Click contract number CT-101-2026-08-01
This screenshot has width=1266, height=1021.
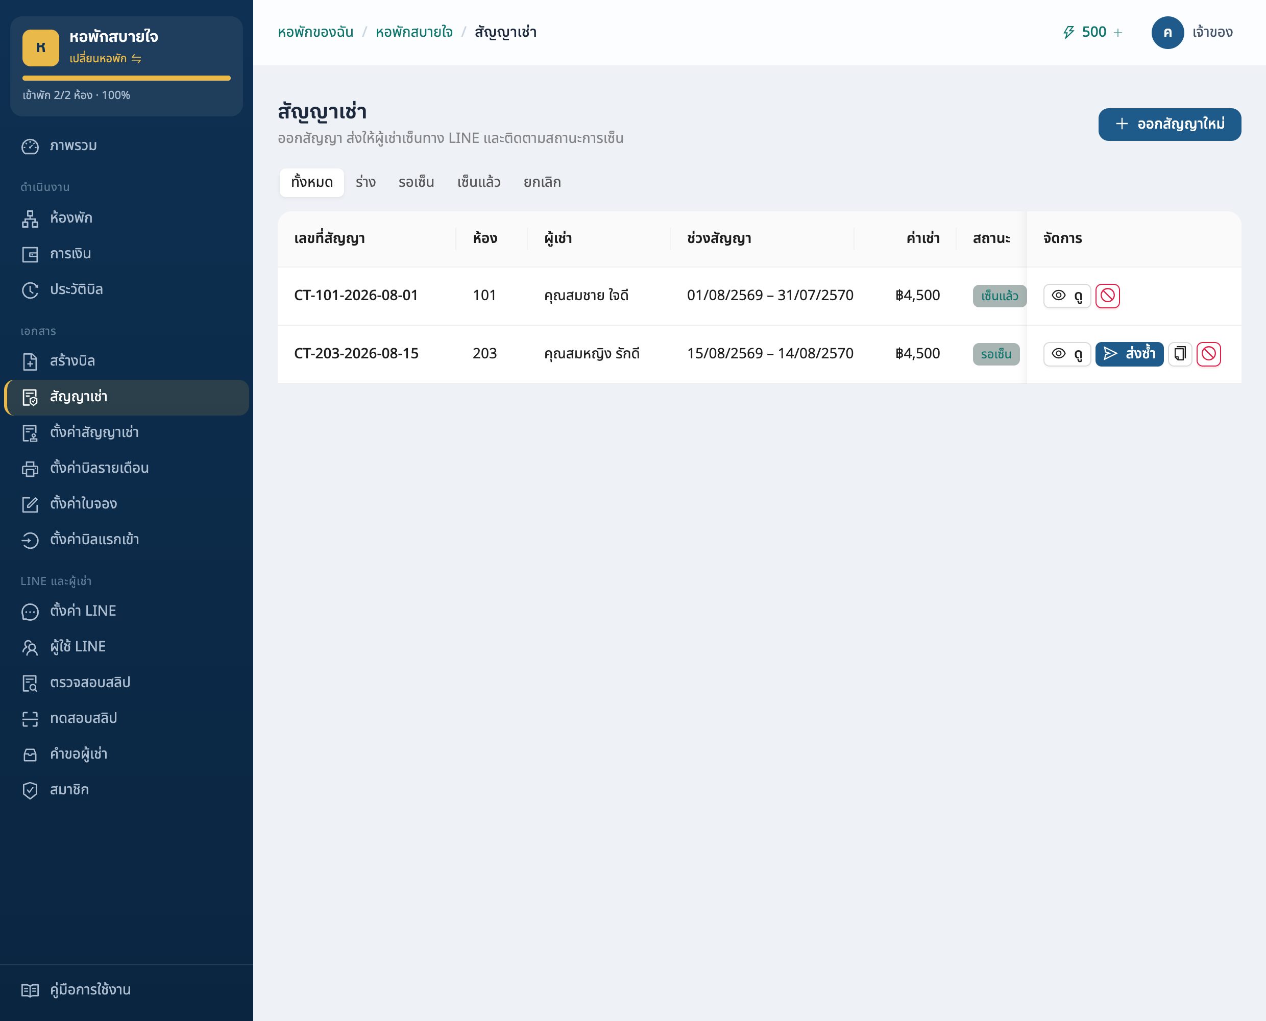point(356,295)
